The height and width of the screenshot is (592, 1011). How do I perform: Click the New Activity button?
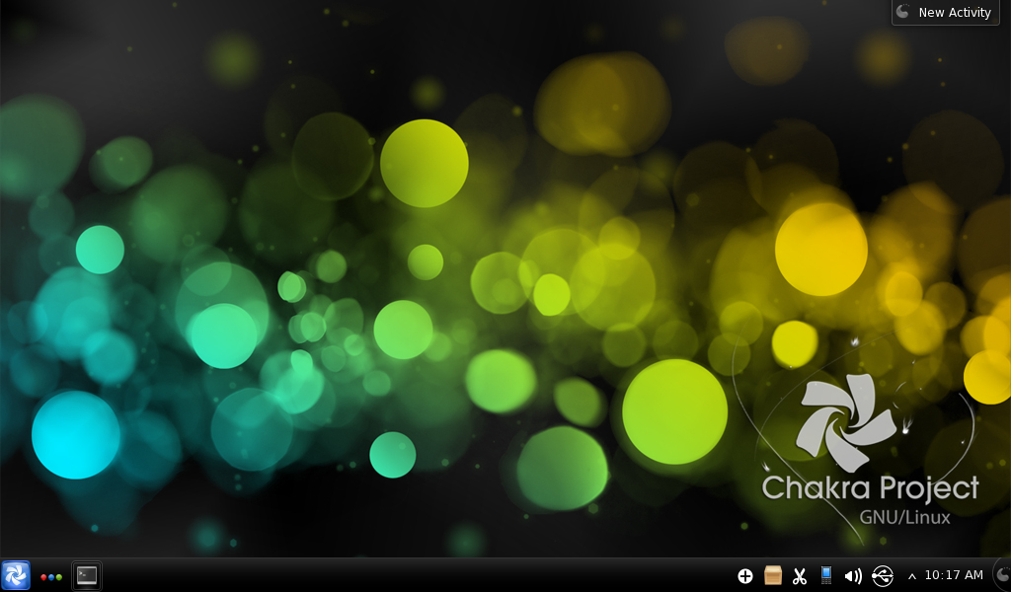[945, 12]
